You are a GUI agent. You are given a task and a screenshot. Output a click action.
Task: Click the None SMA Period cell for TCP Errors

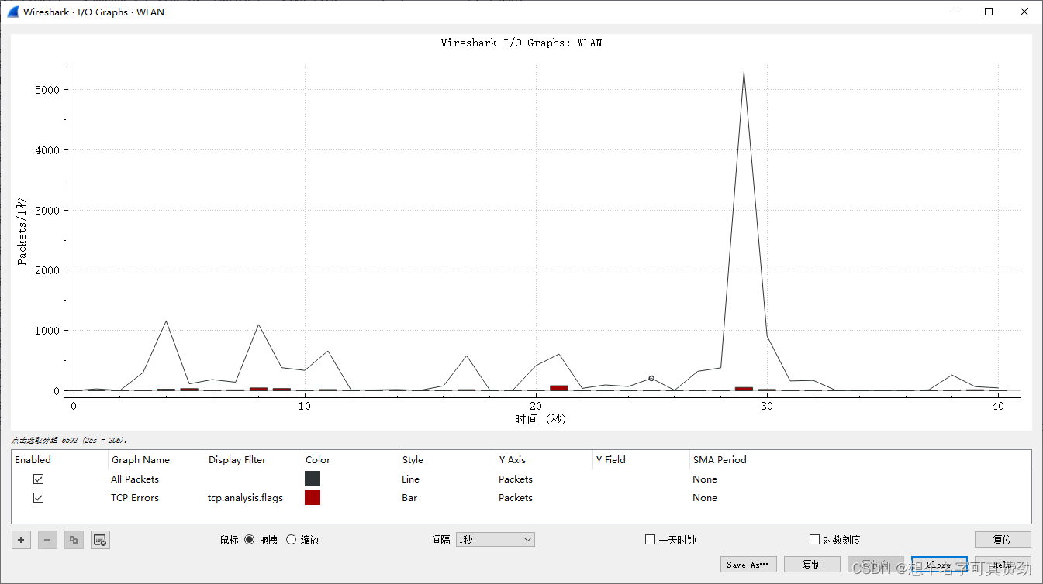pyautogui.click(x=705, y=498)
